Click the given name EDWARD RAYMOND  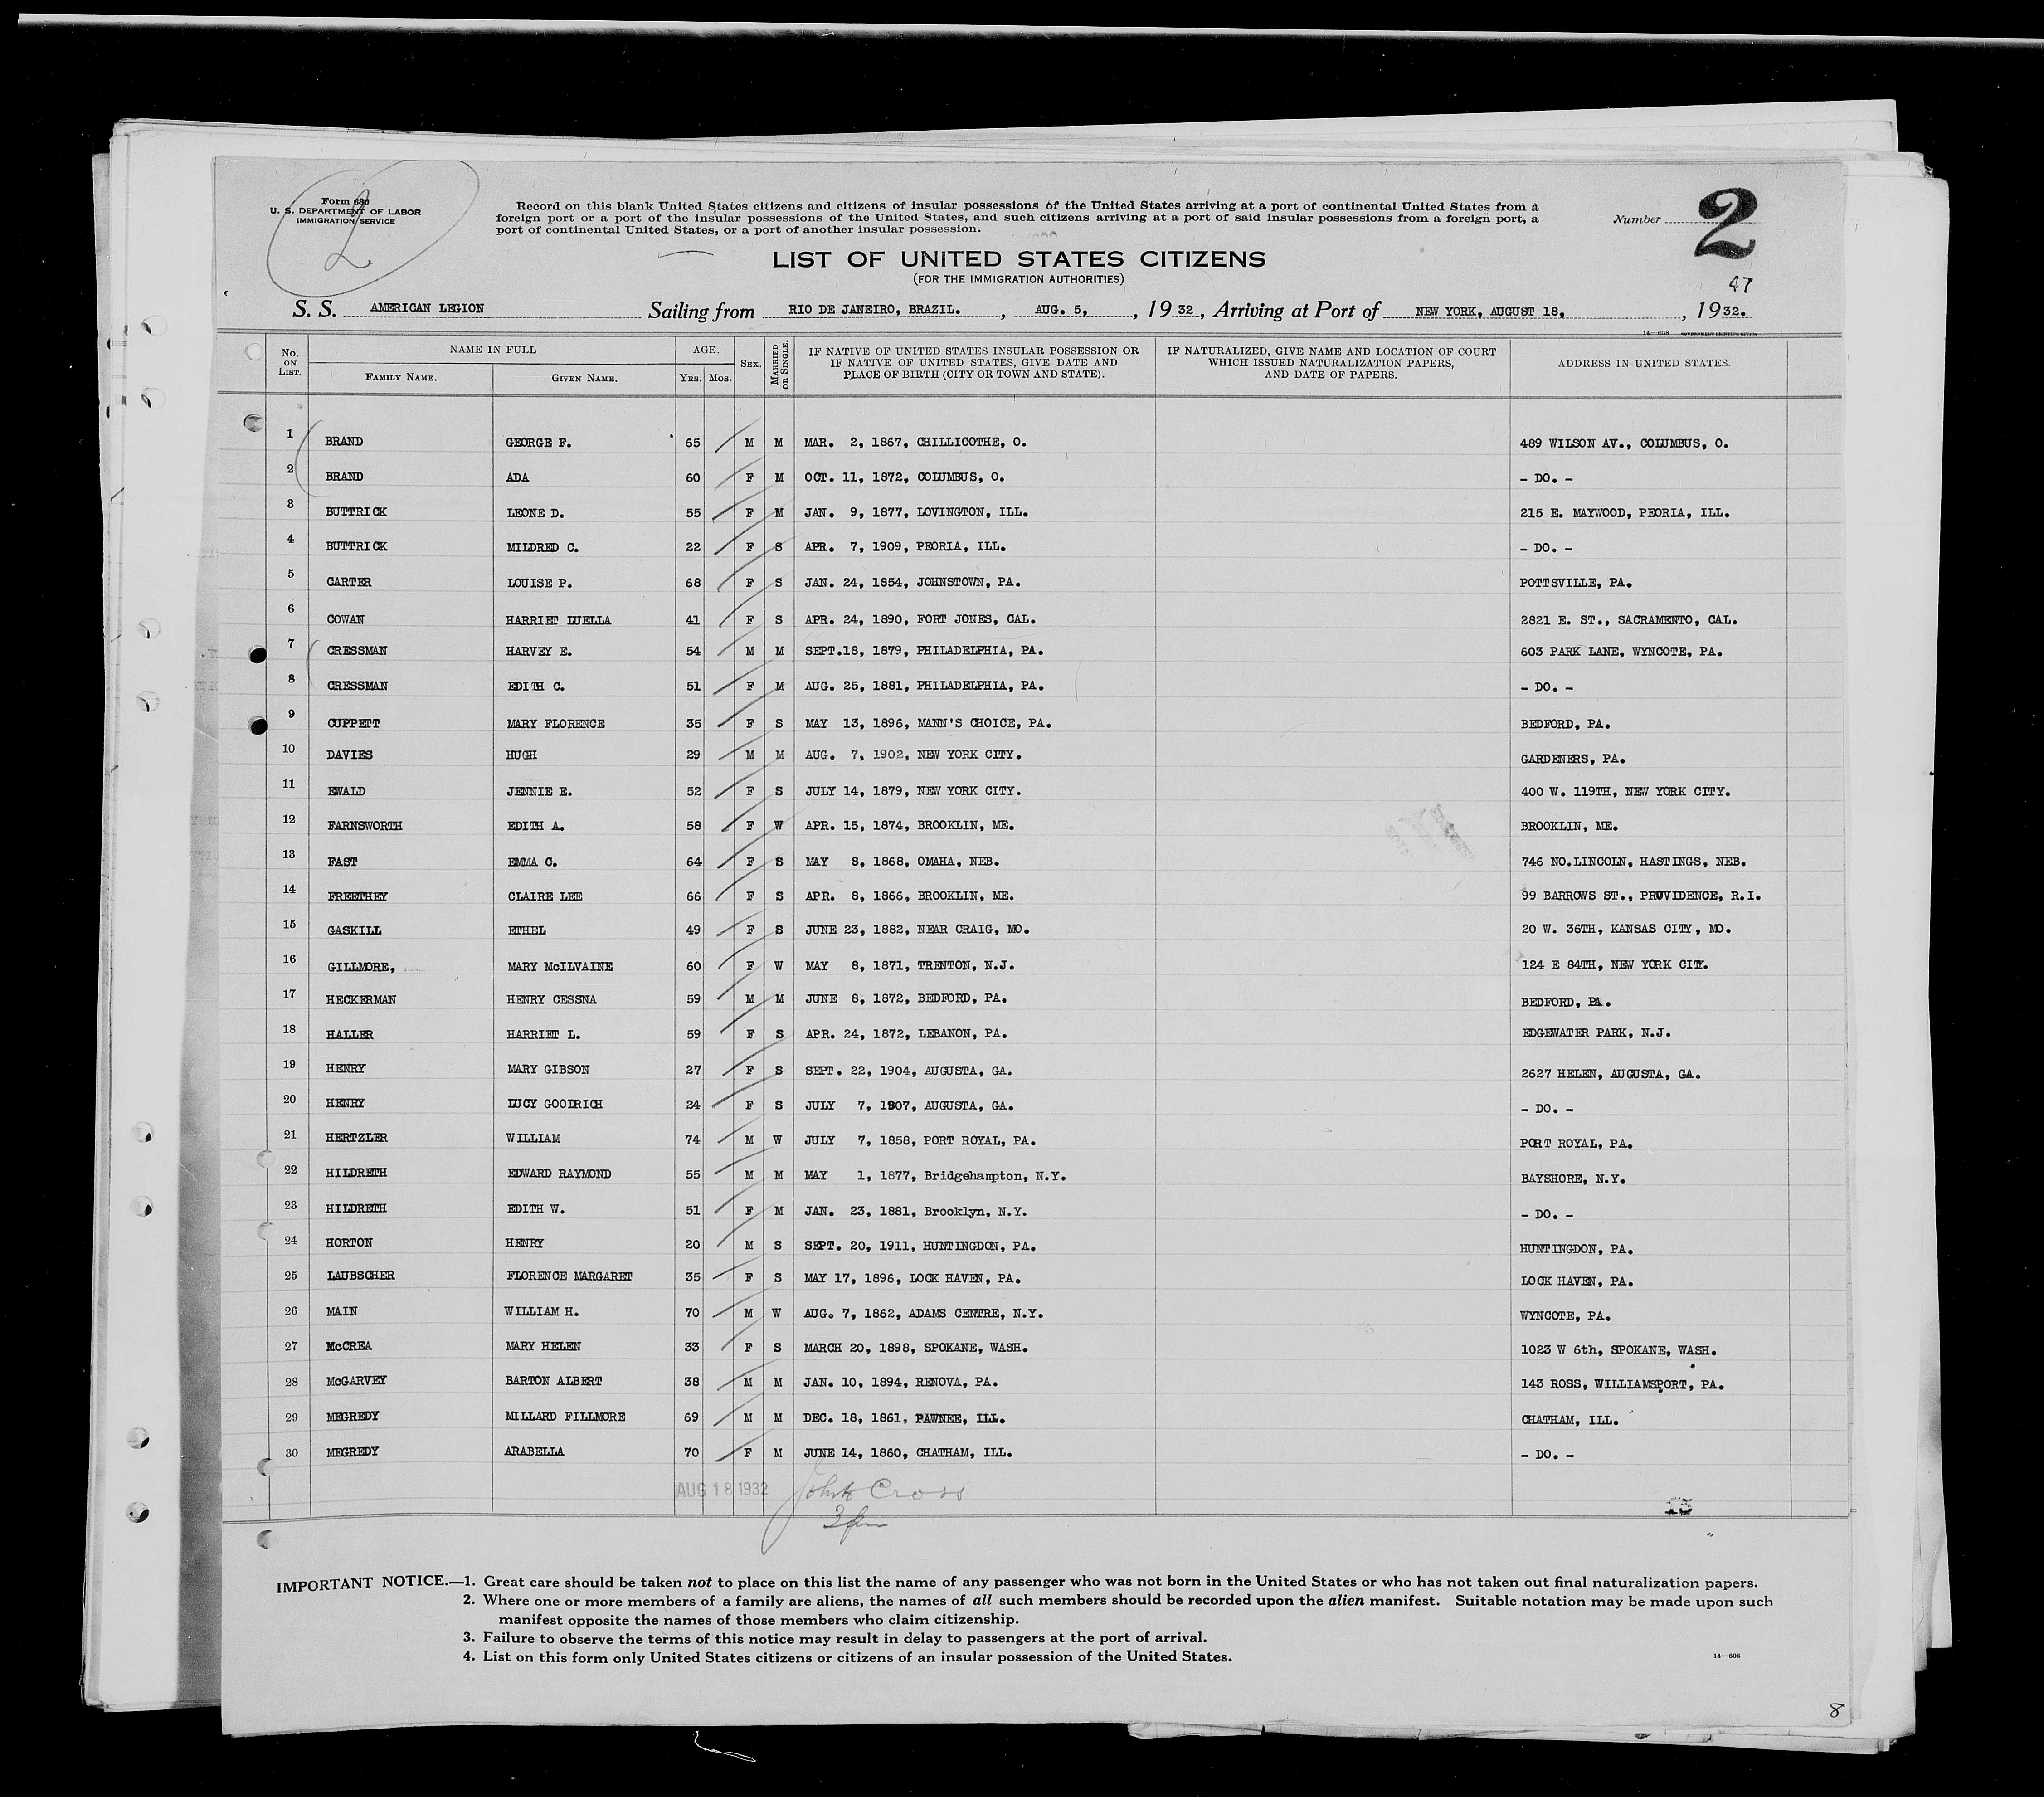[559, 1173]
